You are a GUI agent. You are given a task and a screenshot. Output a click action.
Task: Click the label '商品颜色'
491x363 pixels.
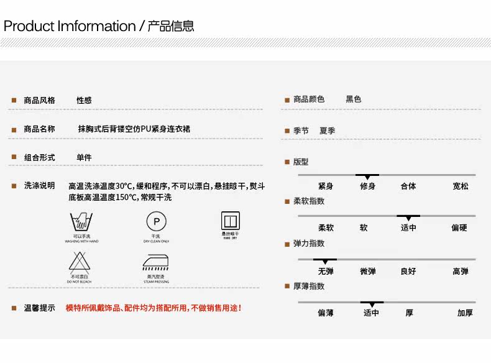[309, 99]
